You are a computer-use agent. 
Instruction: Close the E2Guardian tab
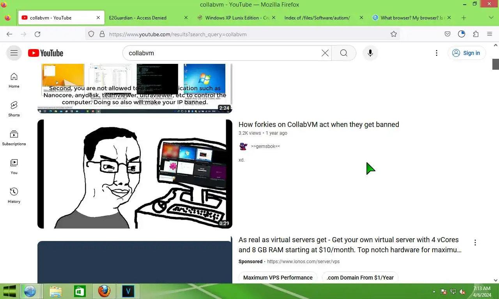coord(186,18)
